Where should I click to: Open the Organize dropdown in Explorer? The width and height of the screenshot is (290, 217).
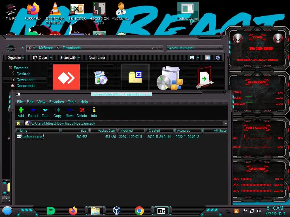(16, 58)
